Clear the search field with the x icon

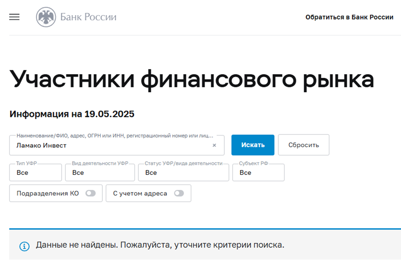pos(214,145)
